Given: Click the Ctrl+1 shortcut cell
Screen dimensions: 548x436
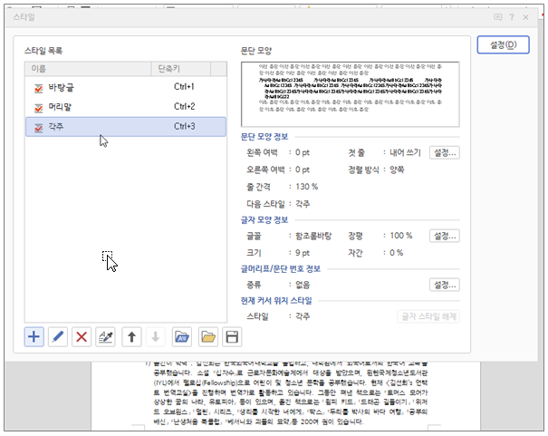Looking at the screenshot, I should point(184,87).
